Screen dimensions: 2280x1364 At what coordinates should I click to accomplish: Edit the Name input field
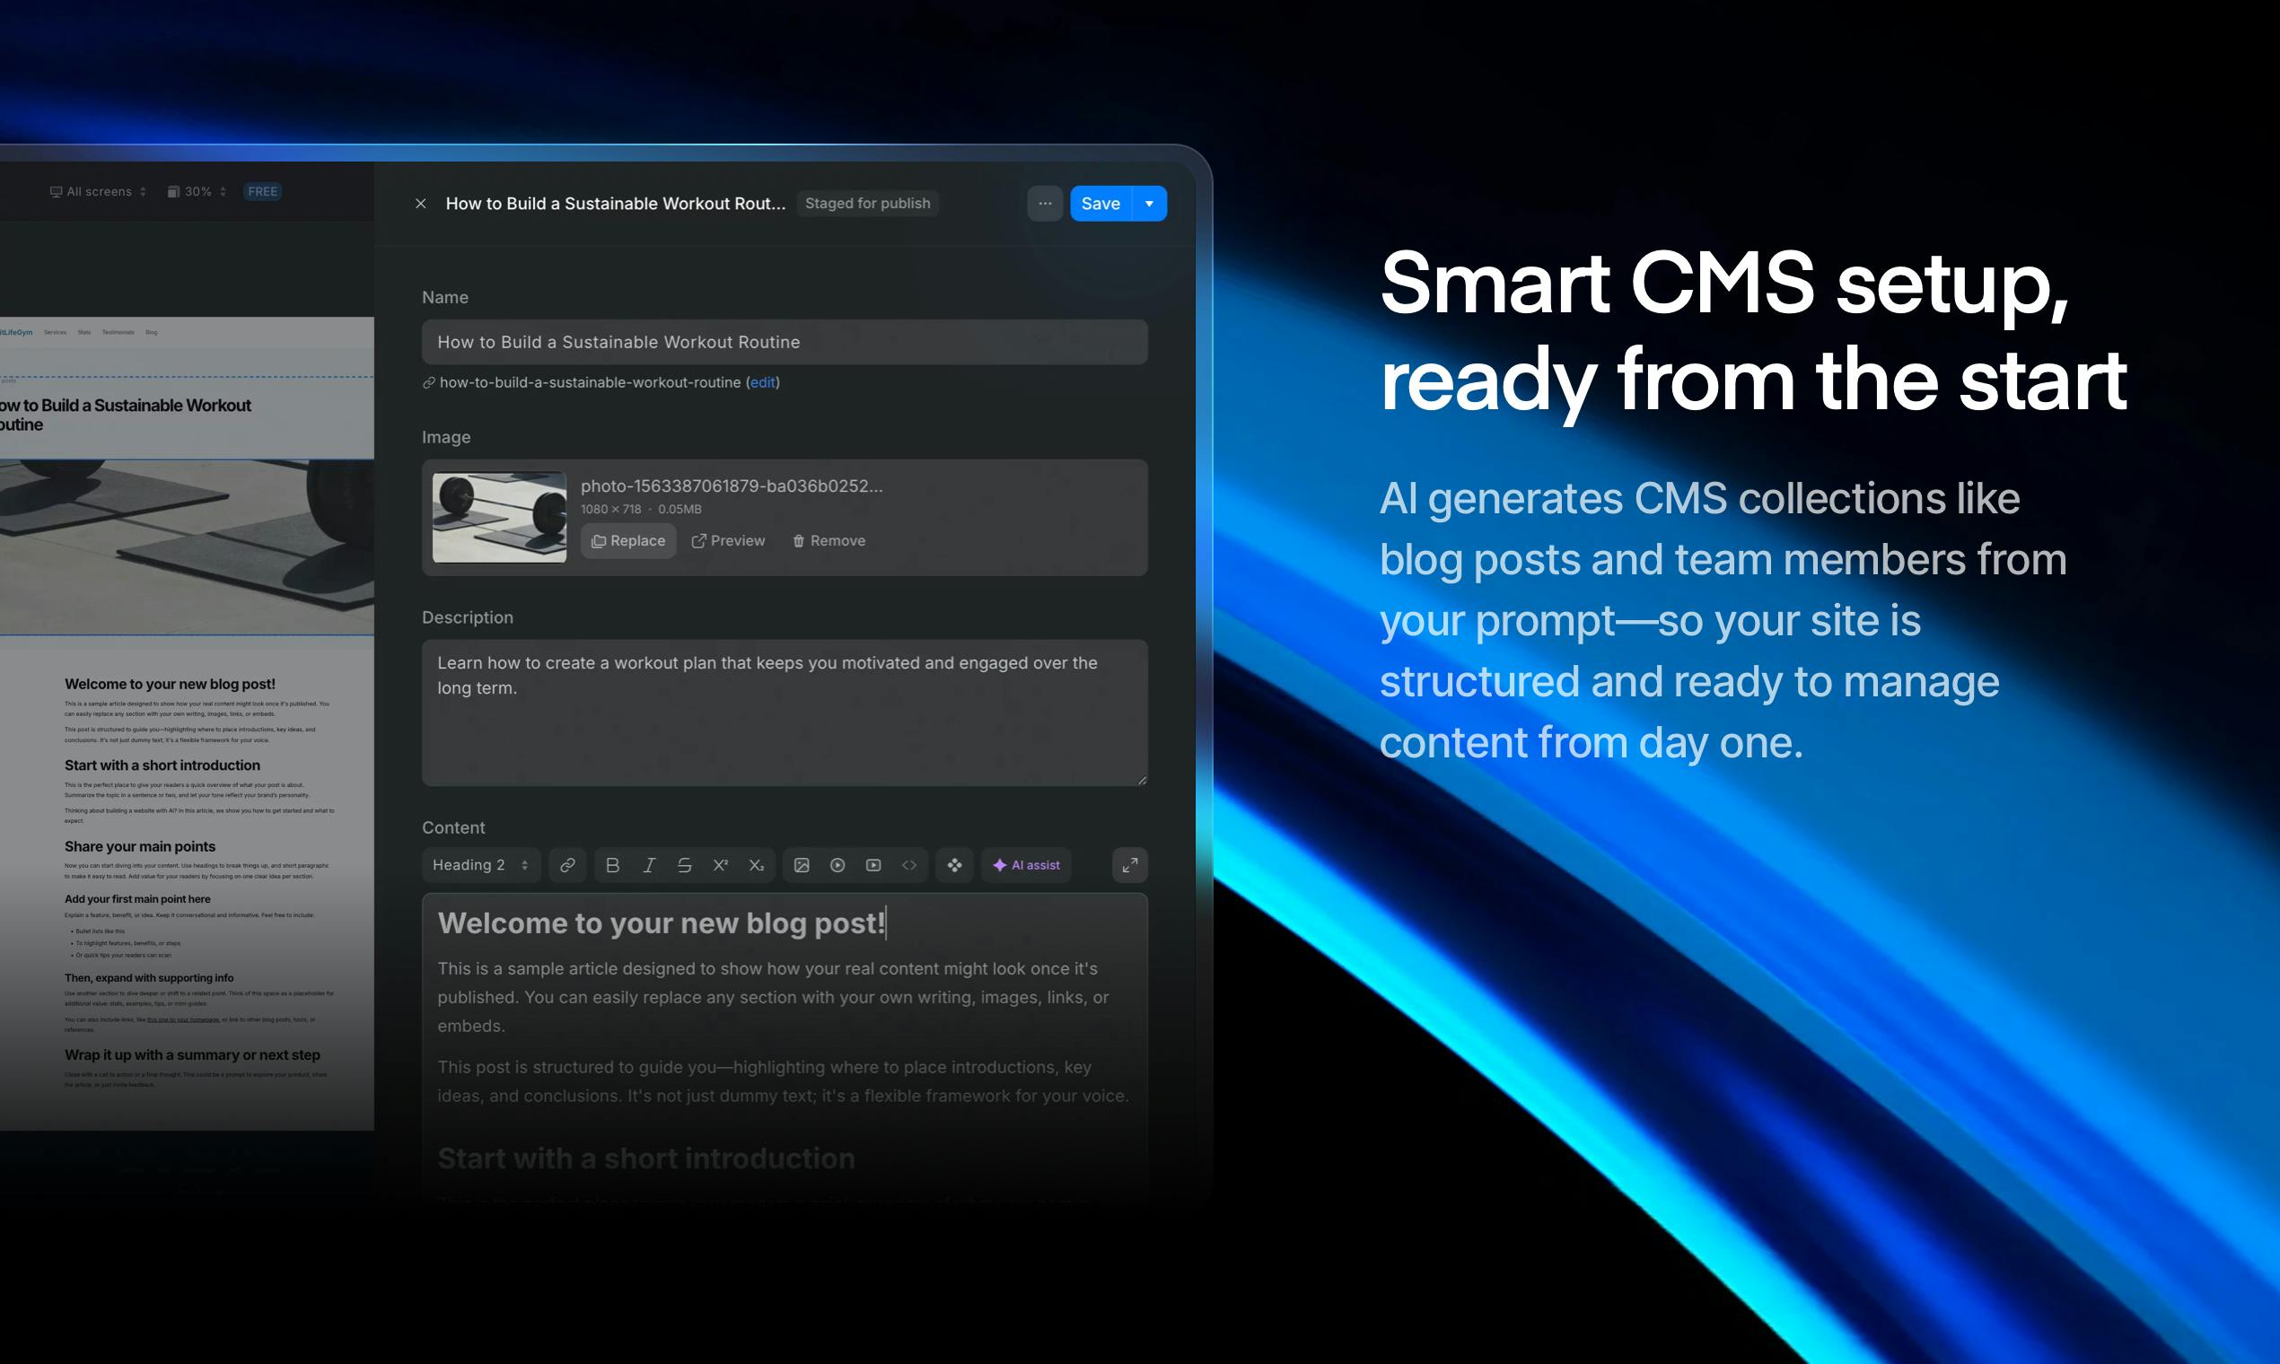[785, 342]
